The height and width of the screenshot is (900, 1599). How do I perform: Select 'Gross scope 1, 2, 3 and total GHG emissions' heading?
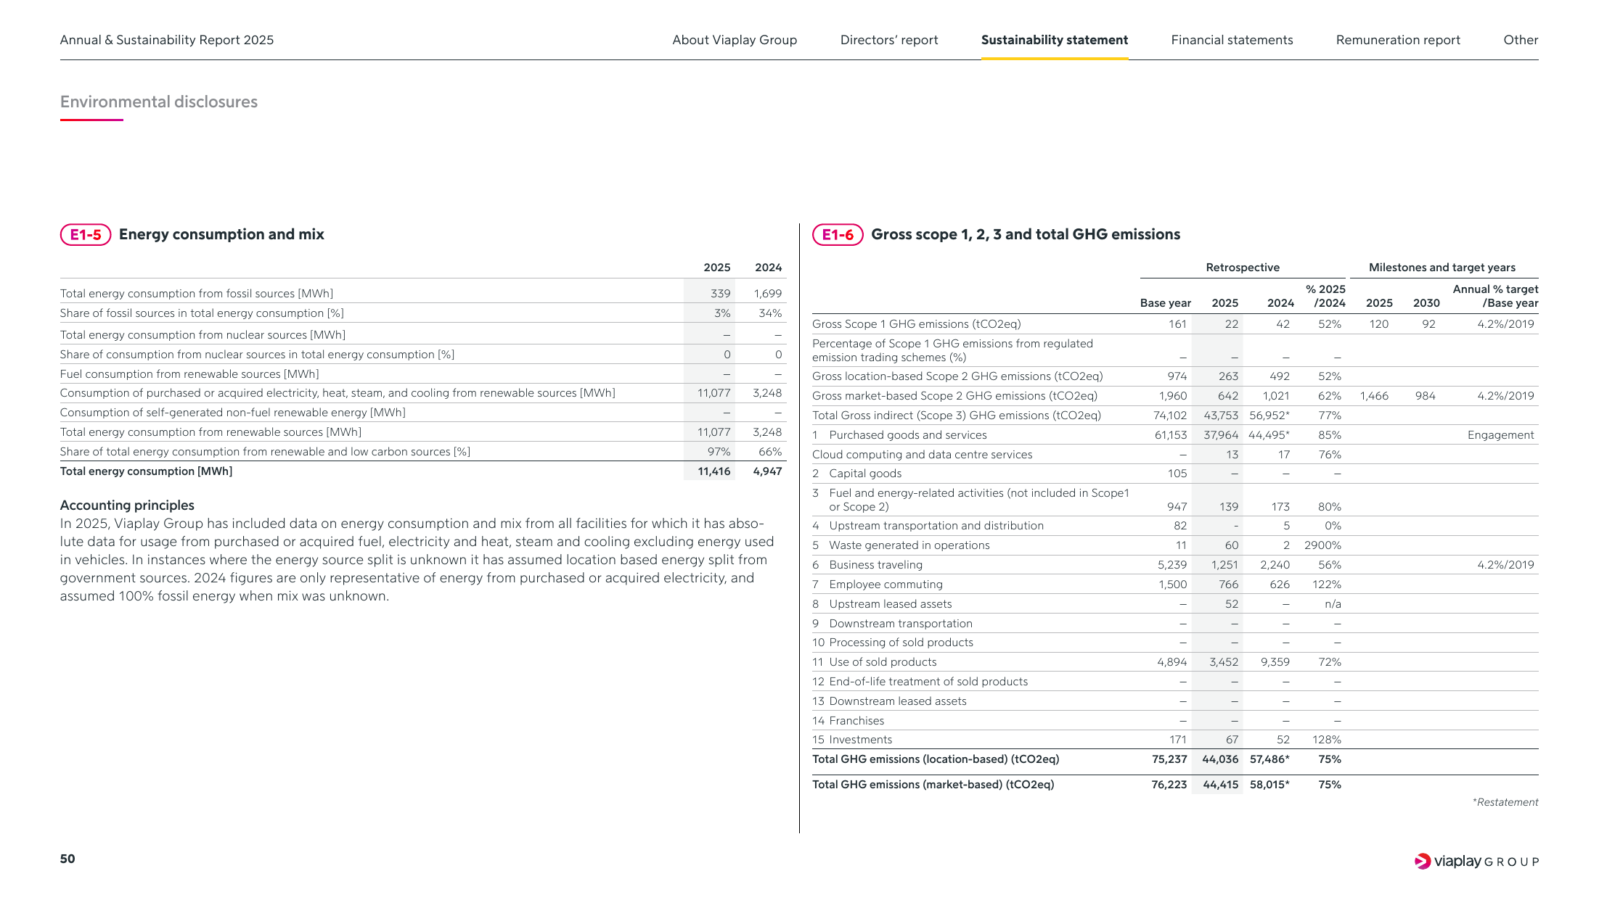click(1026, 234)
